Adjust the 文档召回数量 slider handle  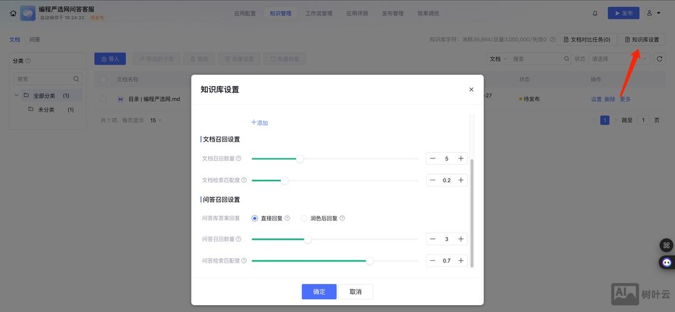click(300, 158)
